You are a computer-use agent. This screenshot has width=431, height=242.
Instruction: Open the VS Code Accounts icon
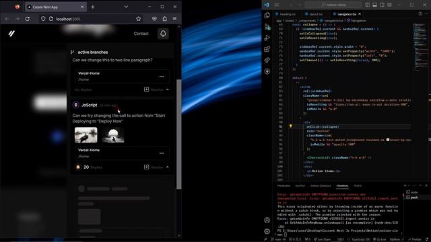pos(267,220)
